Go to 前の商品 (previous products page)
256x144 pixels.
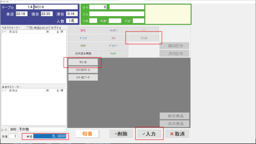click(x=174, y=116)
